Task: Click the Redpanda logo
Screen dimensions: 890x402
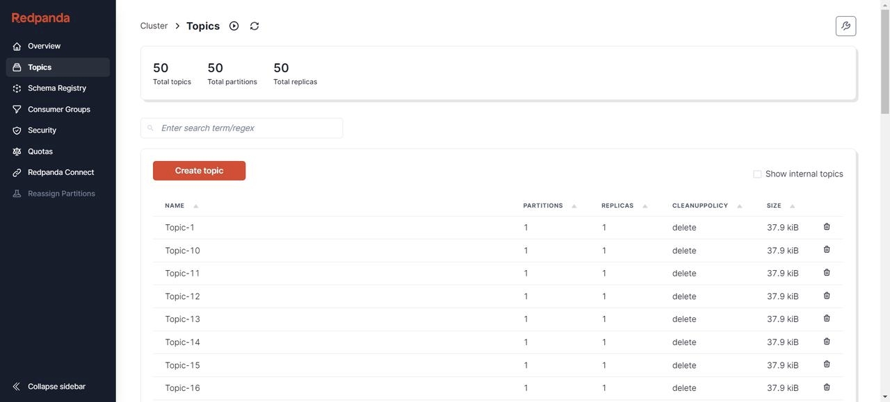Action: pos(41,18)
